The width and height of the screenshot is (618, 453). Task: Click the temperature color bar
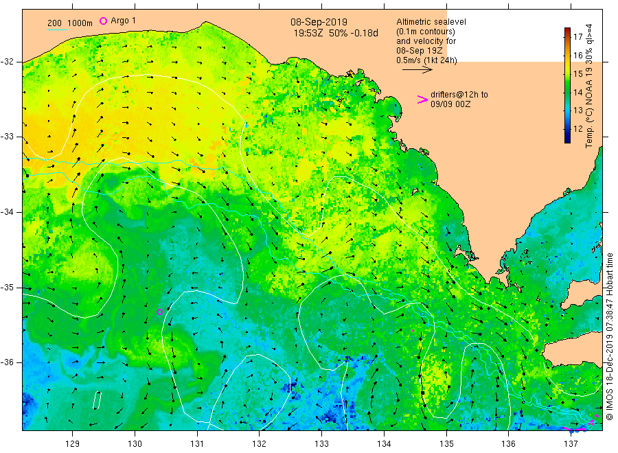point(567,86)
